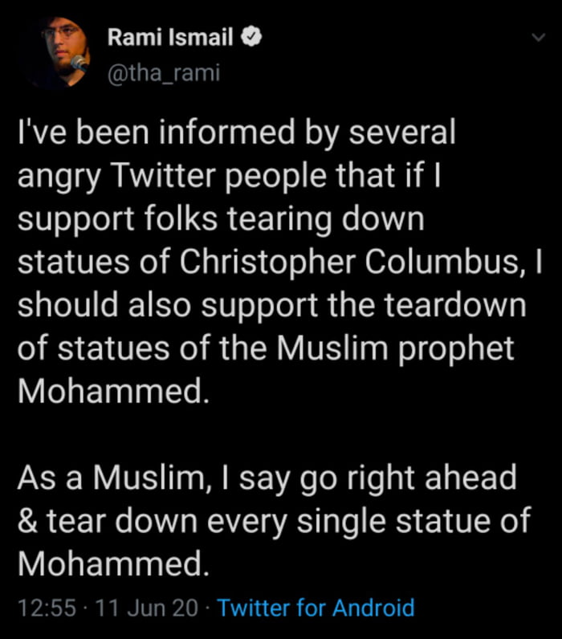Image resolution: width=562 pixels, height=639 pixels.
Task: Click the Rami Ismail display name
Action: click(x=171, y=37)
